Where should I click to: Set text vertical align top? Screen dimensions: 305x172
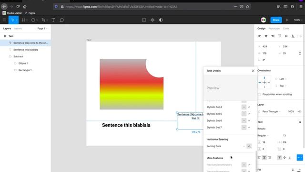(x=280, y=158)
